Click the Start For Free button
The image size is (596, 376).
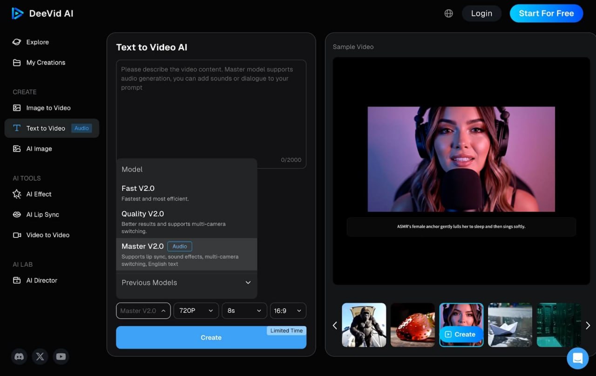point(546,13)
